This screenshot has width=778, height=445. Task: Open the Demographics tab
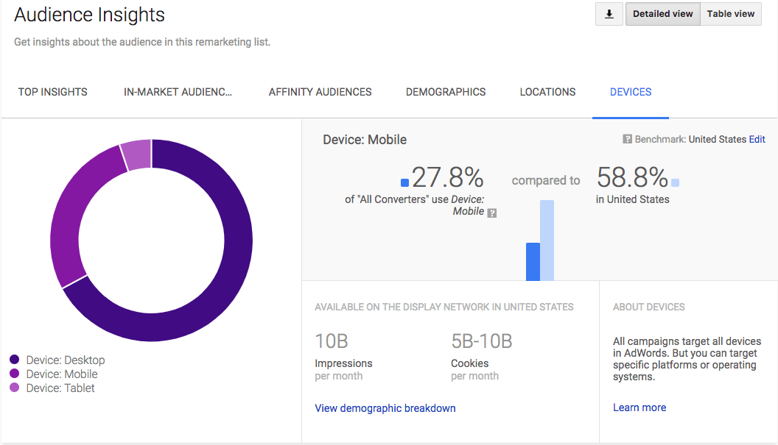click(x=445, y=91)
